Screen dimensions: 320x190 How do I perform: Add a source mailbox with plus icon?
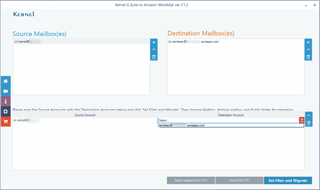(154, 42)
